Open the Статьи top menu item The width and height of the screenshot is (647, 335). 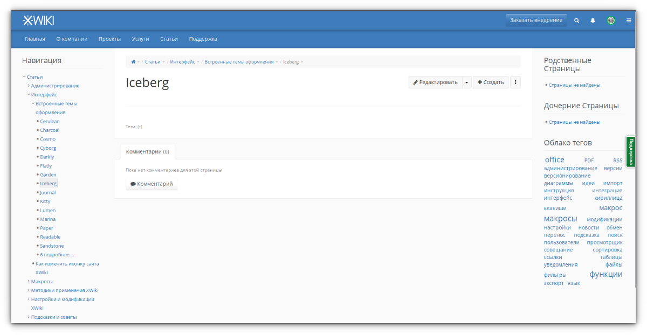pos(169,39)
